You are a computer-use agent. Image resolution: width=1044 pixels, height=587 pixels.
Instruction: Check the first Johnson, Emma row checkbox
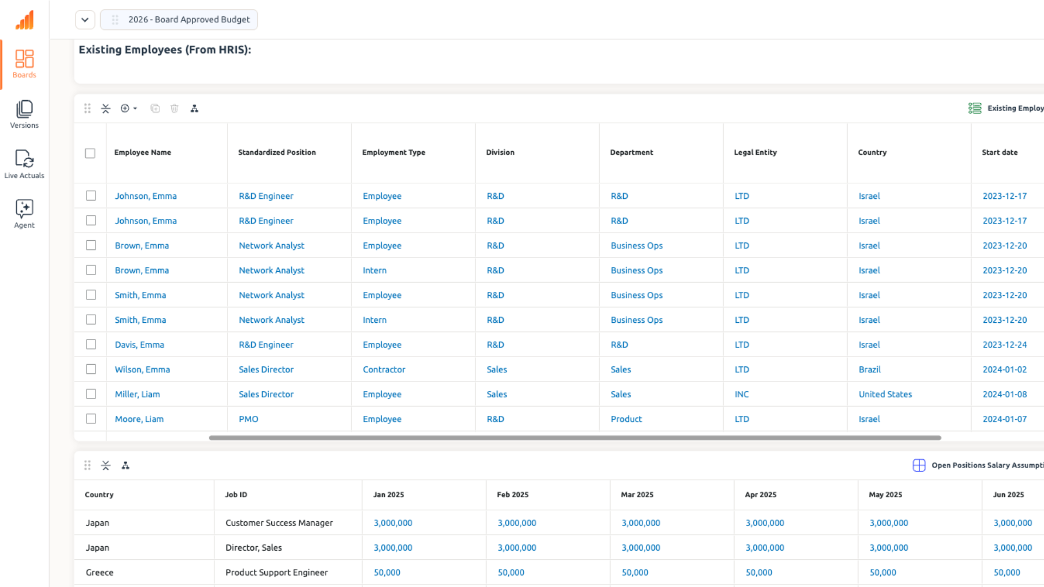coord(91,196)
